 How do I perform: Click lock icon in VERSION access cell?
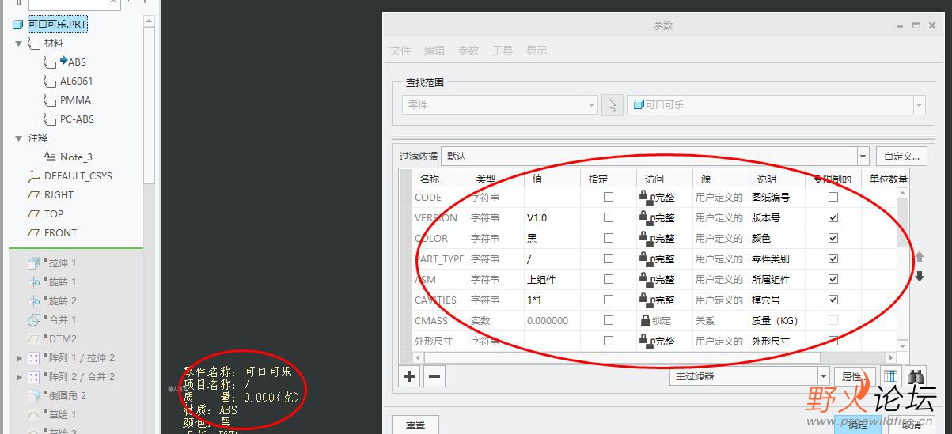click(x=645, y=217)
